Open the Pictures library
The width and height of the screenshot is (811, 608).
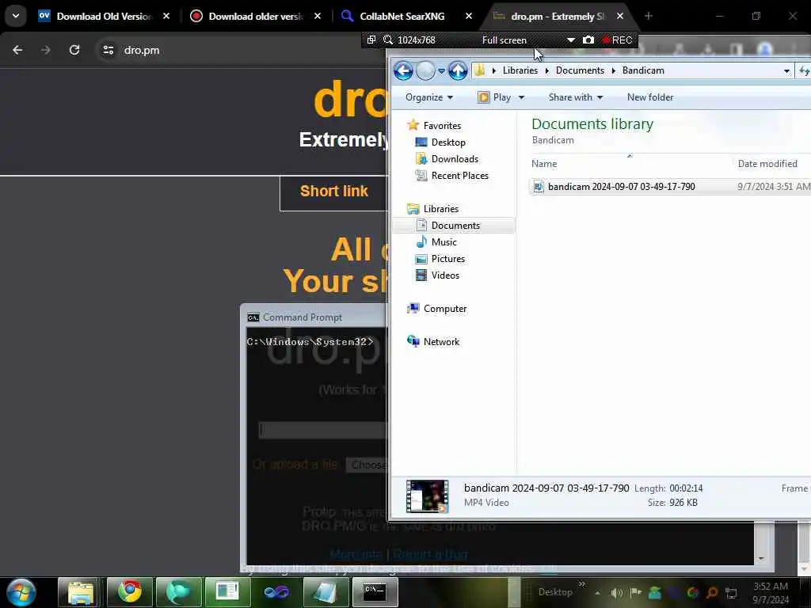(448, 259)
